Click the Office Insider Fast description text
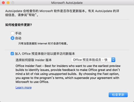Screen dimensions: 134x102 pos(68,74)
